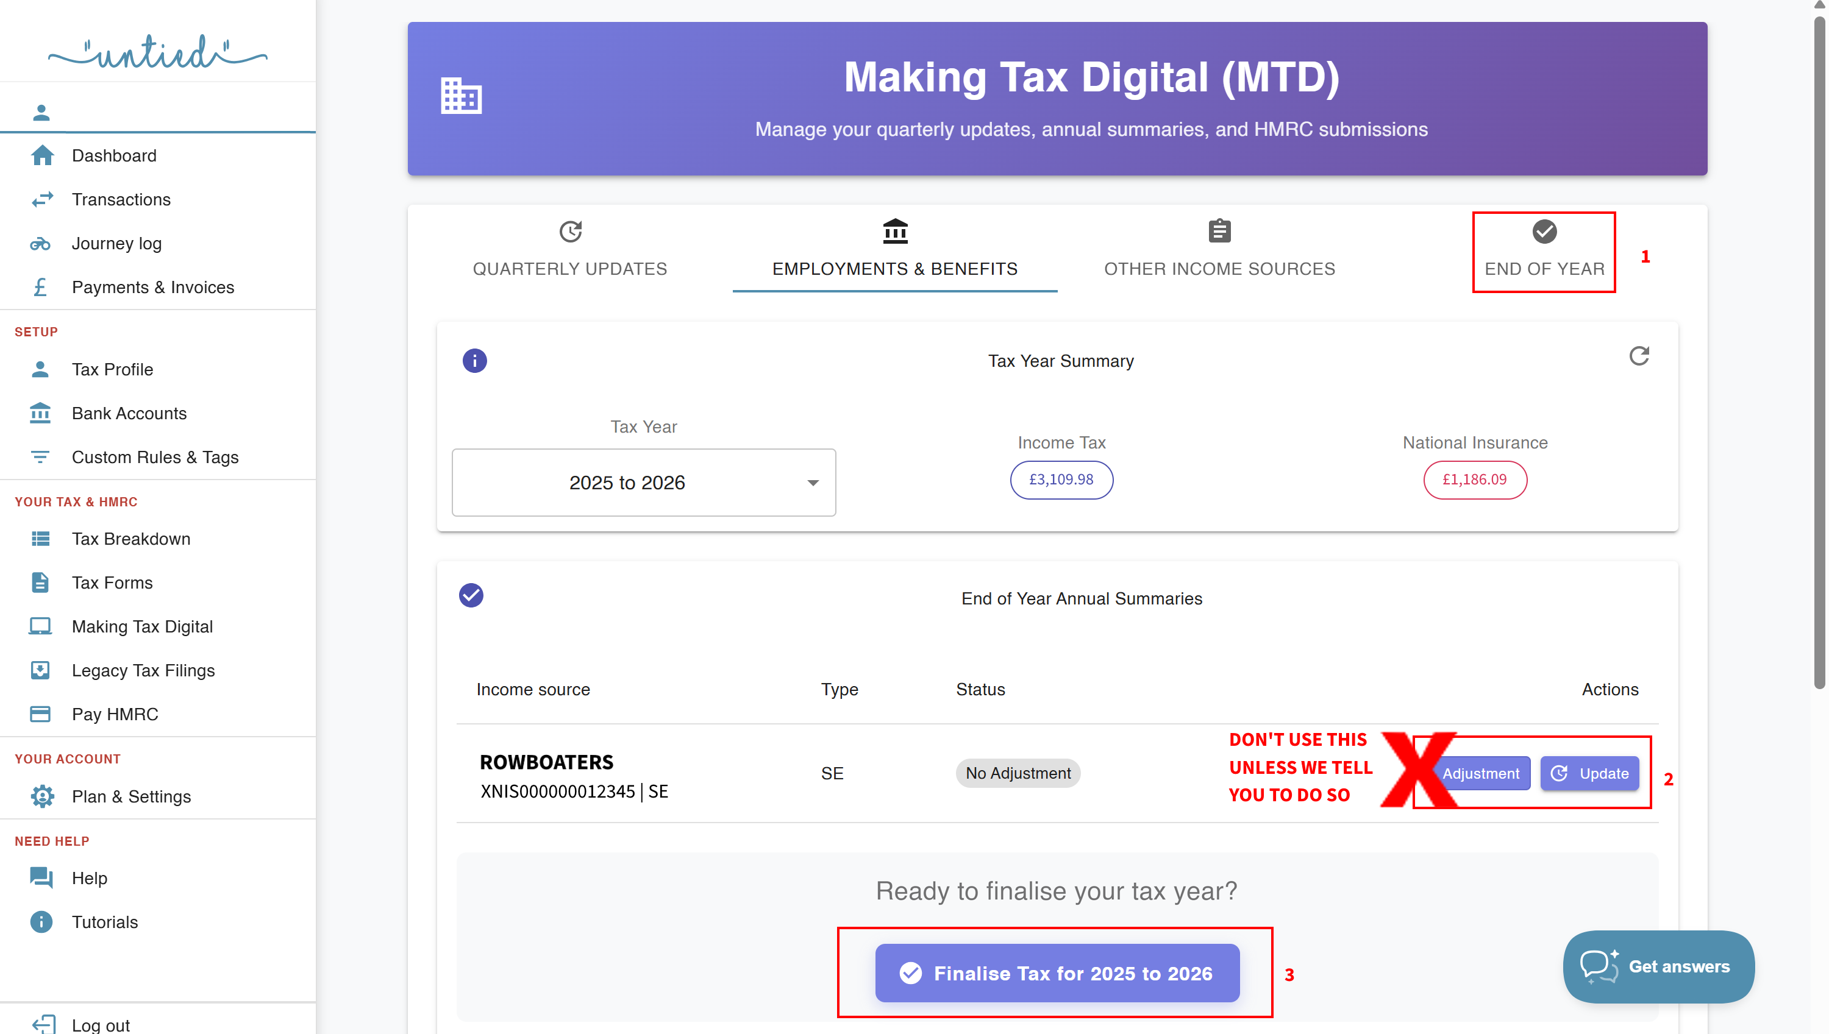Open the Tax Year dropdown arrow

pos(813,483)
